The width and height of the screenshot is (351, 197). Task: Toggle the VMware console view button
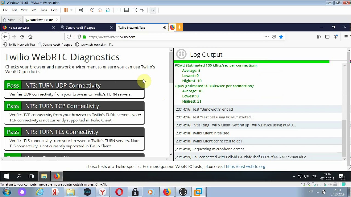pyautogui.click(x=153, y=10)
